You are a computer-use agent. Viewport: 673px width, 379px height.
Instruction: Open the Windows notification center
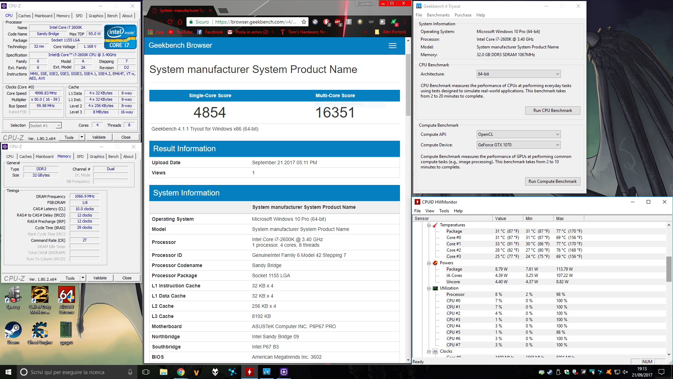pos(661,372)
